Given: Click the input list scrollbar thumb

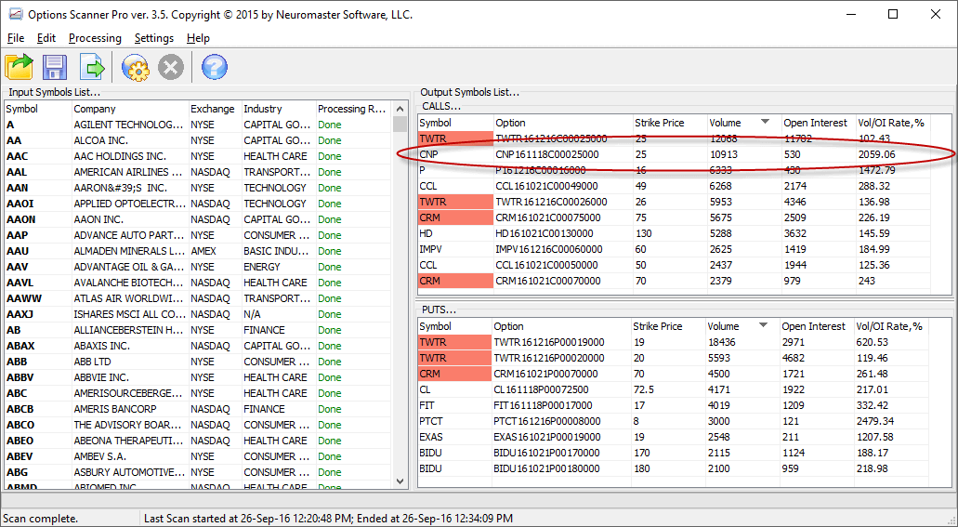Looking at the screenshot, I should 400,125.
